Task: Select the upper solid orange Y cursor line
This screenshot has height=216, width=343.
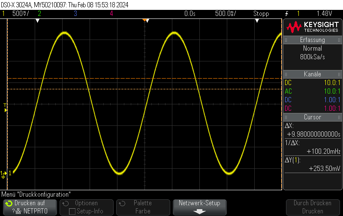Action: (144, 78)
